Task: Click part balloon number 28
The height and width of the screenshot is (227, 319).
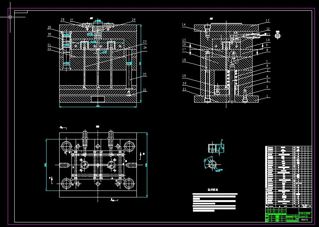Action: tap(63, 20)
